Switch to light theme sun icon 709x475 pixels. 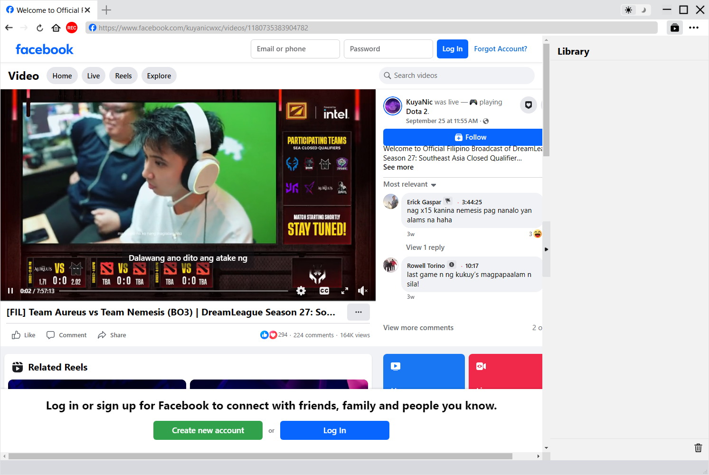(629, 10)
